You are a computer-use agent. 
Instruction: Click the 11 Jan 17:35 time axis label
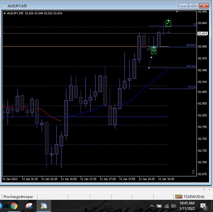[108, 179]
